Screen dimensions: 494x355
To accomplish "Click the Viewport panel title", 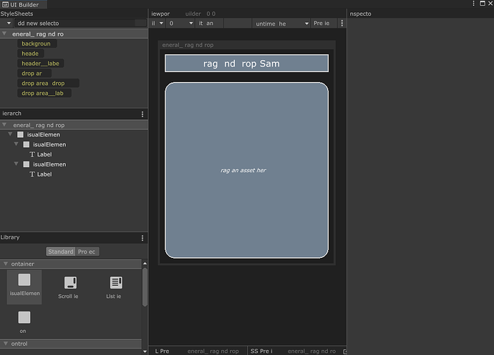I will click(x=160, y=14).
